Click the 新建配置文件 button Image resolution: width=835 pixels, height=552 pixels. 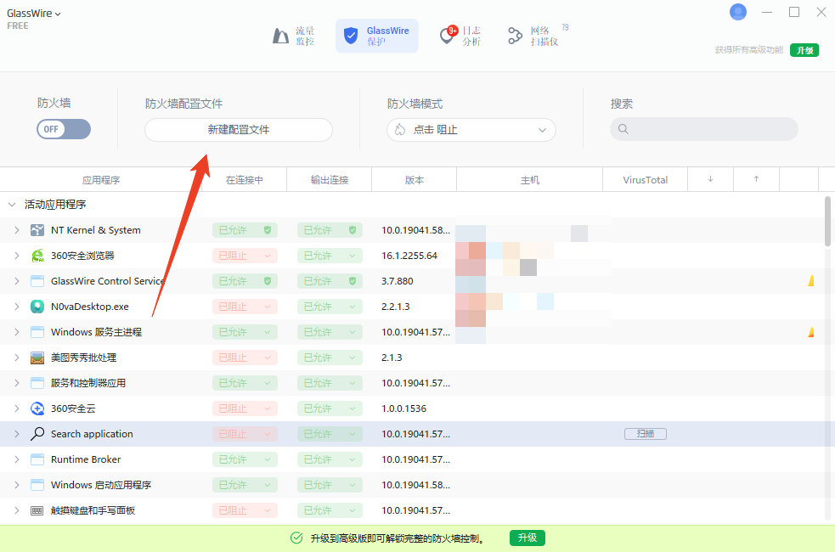(x=239, y=130)
